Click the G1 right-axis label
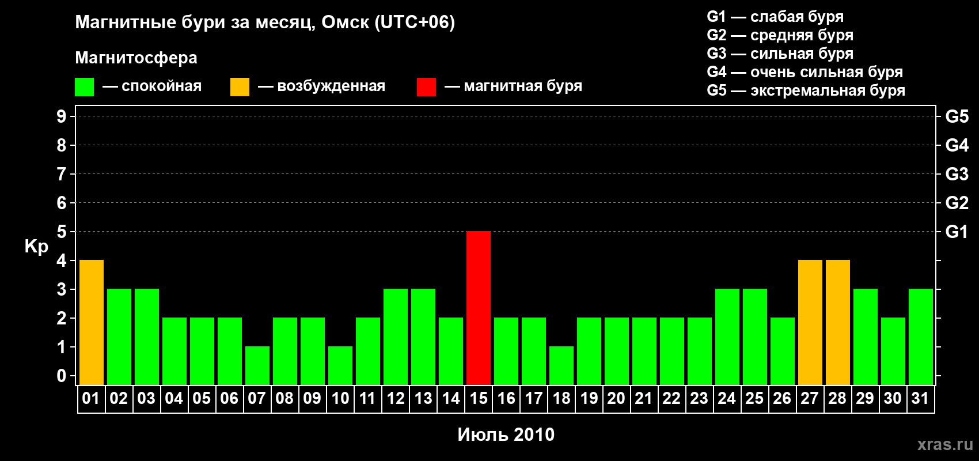Viewport: 979px width, 461px height. (x=957, y=232)
